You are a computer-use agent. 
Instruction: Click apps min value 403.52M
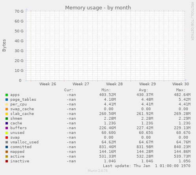[107, 95]
